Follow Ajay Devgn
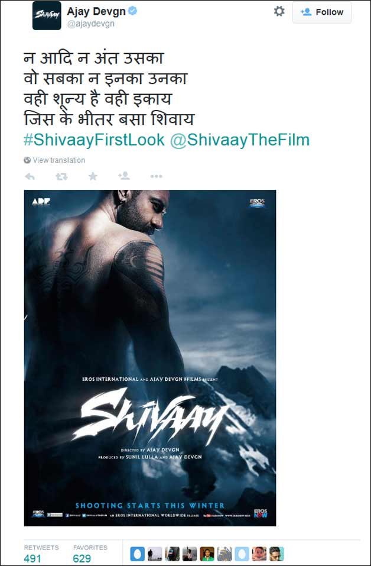Viewport: 371px width, 566px height. click(322, 12)
